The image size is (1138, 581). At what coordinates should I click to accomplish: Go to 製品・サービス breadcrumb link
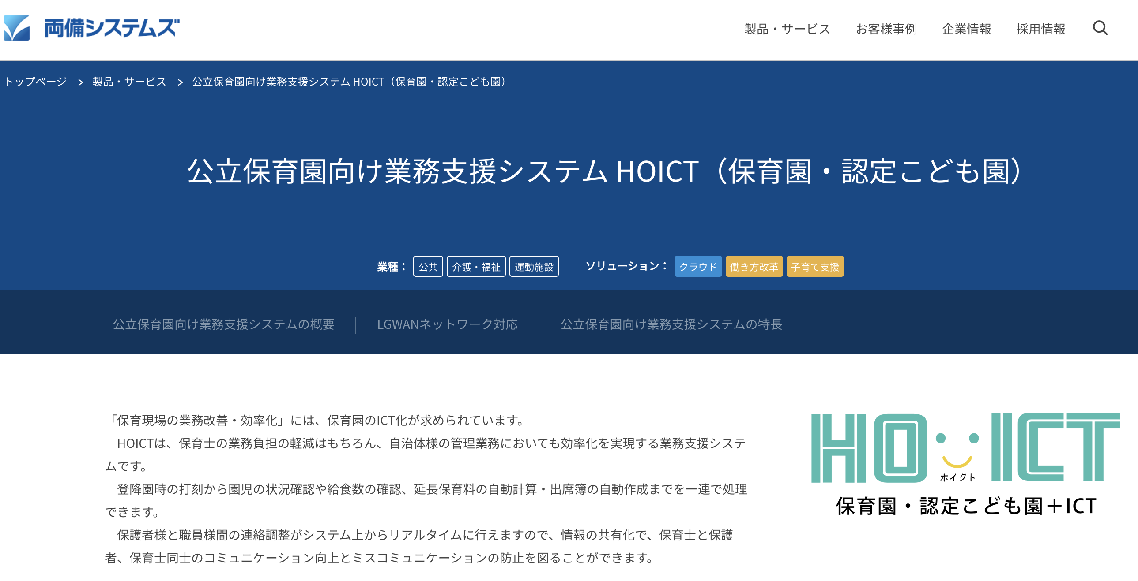point(129,82)
